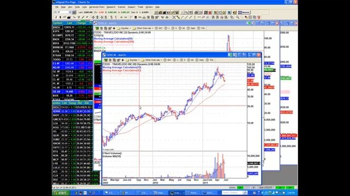350x196 pixels.
Task: Click the Windows start button
Action: 61,193
